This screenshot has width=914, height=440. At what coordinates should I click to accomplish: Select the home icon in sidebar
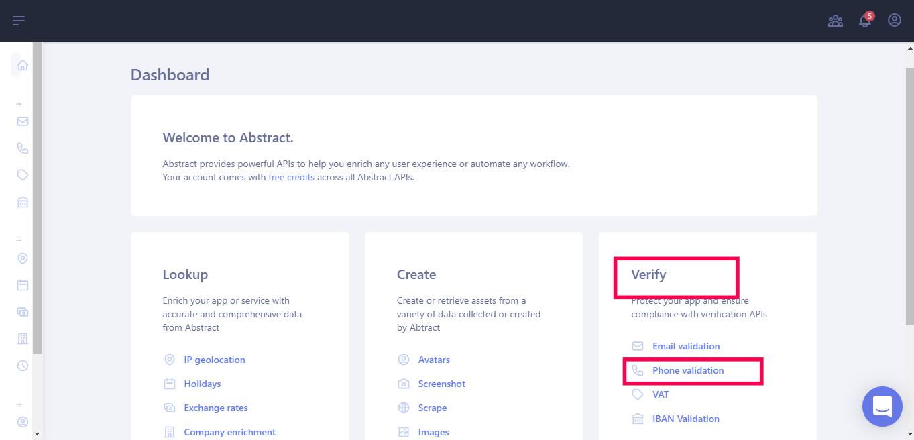click(x=23, y=65)
